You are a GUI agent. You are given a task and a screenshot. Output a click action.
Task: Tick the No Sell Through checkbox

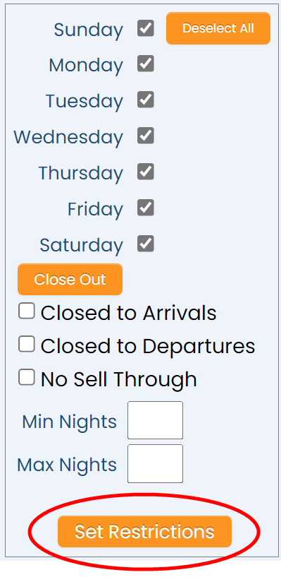pyautogui.click(x=27, y=377)
